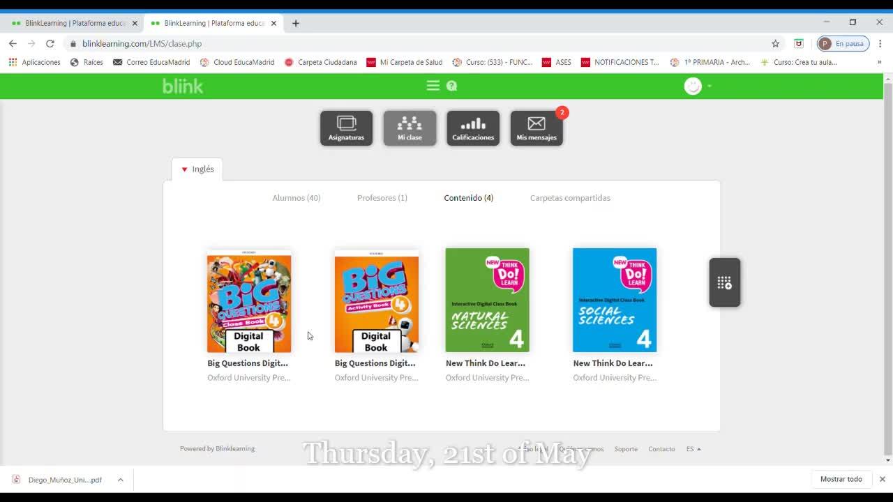Open the ES language selector

(x=693, y=449)
